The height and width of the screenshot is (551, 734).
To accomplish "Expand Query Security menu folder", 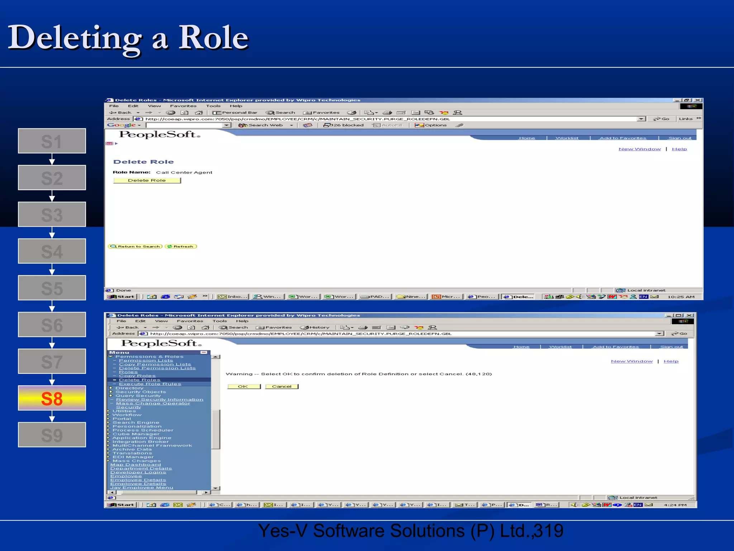I will 111,396.
